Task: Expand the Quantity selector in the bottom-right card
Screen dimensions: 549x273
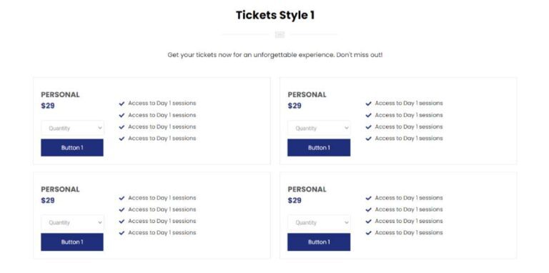Action: point(319,222)
